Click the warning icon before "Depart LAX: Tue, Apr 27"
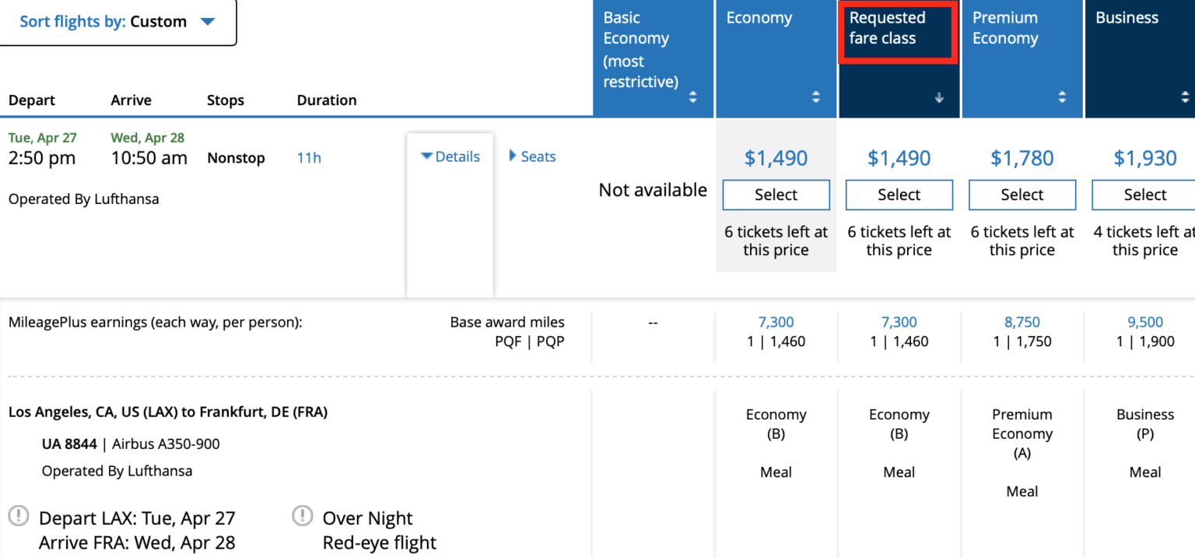The width and height of the screenshot is (1195, 558). point(17,515)
